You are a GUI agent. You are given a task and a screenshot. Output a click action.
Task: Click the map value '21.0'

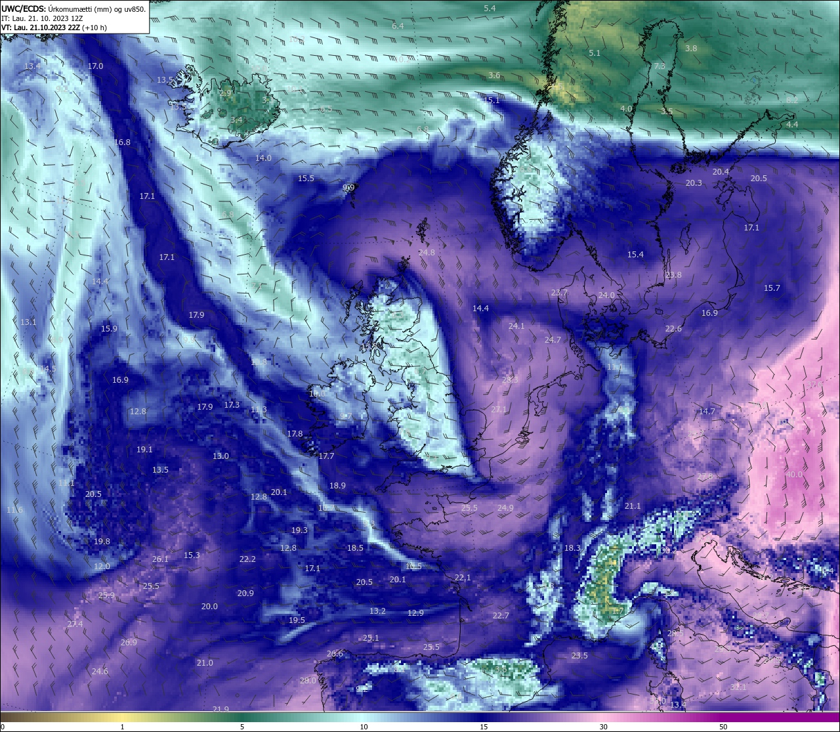pos(205,663)
